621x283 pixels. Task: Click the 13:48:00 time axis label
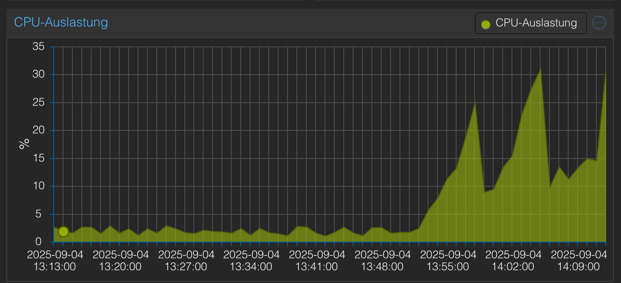382,261
